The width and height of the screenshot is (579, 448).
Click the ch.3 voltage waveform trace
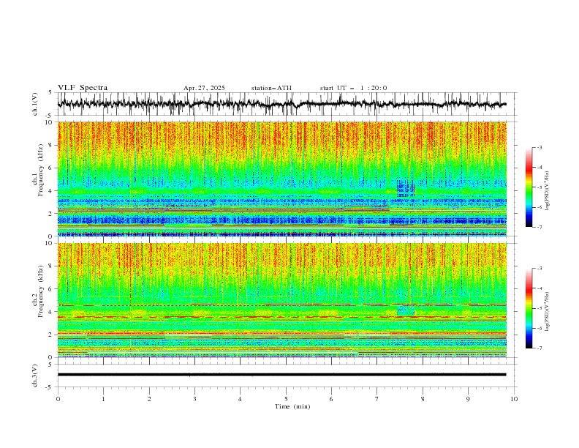click(281, 375)
